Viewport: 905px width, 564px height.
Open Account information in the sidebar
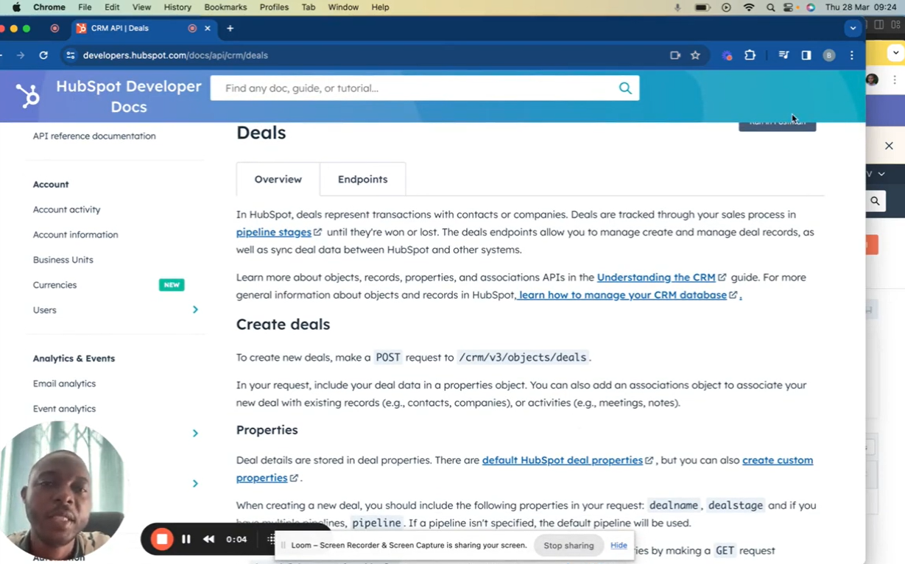point(75,235)
